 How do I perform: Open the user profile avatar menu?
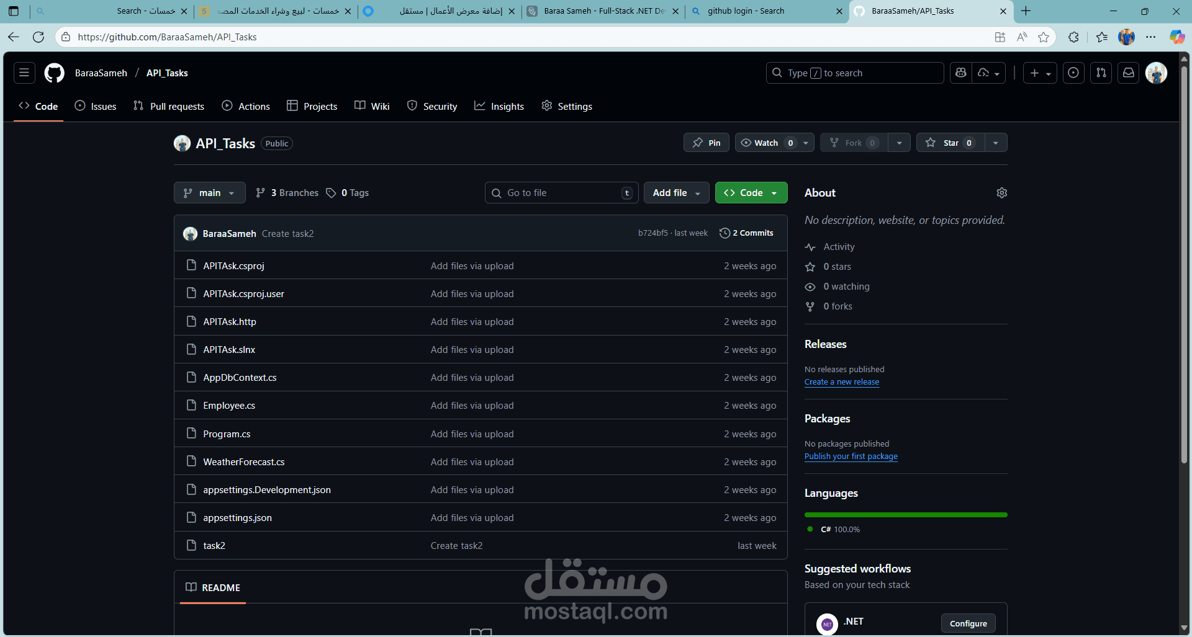pyautogui.click(x=1156, y=73)
